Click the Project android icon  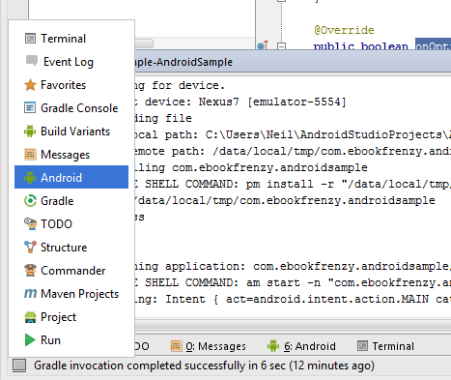(x=30, y=317)
